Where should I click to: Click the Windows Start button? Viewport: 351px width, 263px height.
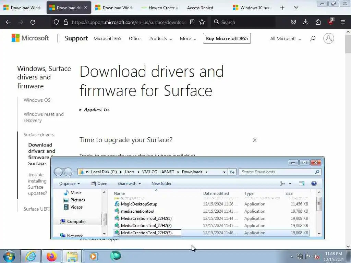[x=9, y=256]
